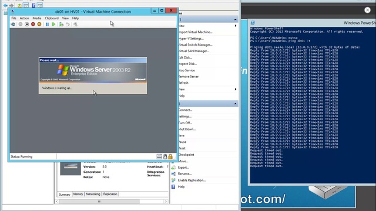Click Stop Service action
Viewport: 376px width, 211px height.
coord(187,70)
